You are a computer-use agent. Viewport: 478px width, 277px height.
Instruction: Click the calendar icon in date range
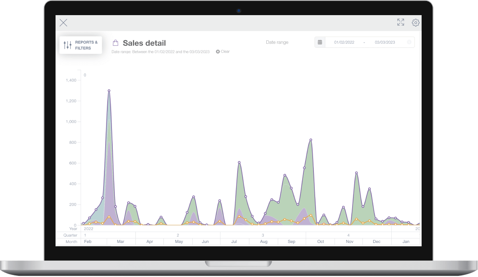(320, 42)
